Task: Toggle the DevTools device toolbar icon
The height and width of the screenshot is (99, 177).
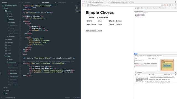Action: tap(138, 8)
